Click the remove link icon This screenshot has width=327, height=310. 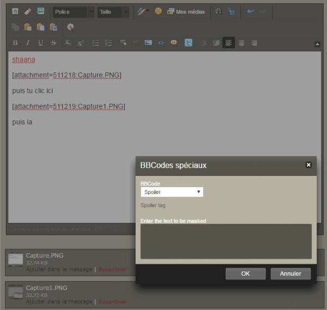point(136,42)
